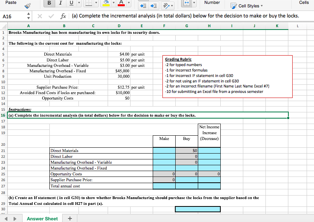
Task: Select column A header
Action: point(28,26)
